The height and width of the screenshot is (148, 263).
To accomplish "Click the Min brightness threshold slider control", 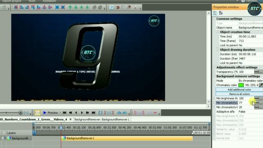I will pyautogui.click(x=256, y=98).
